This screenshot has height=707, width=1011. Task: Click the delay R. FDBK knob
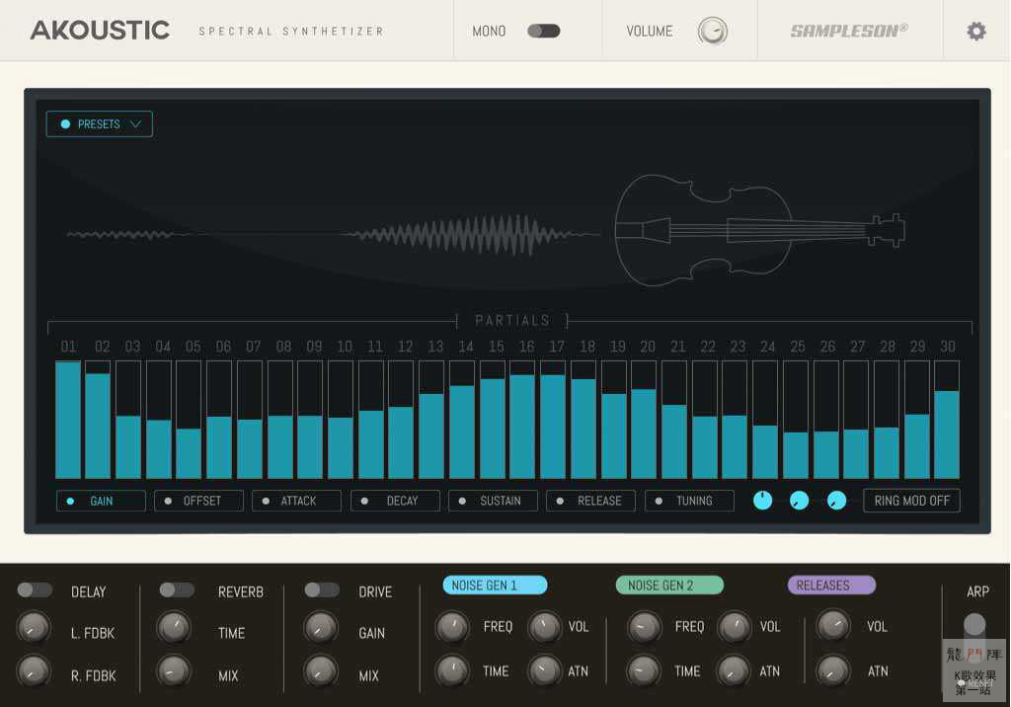coord(33,670)
